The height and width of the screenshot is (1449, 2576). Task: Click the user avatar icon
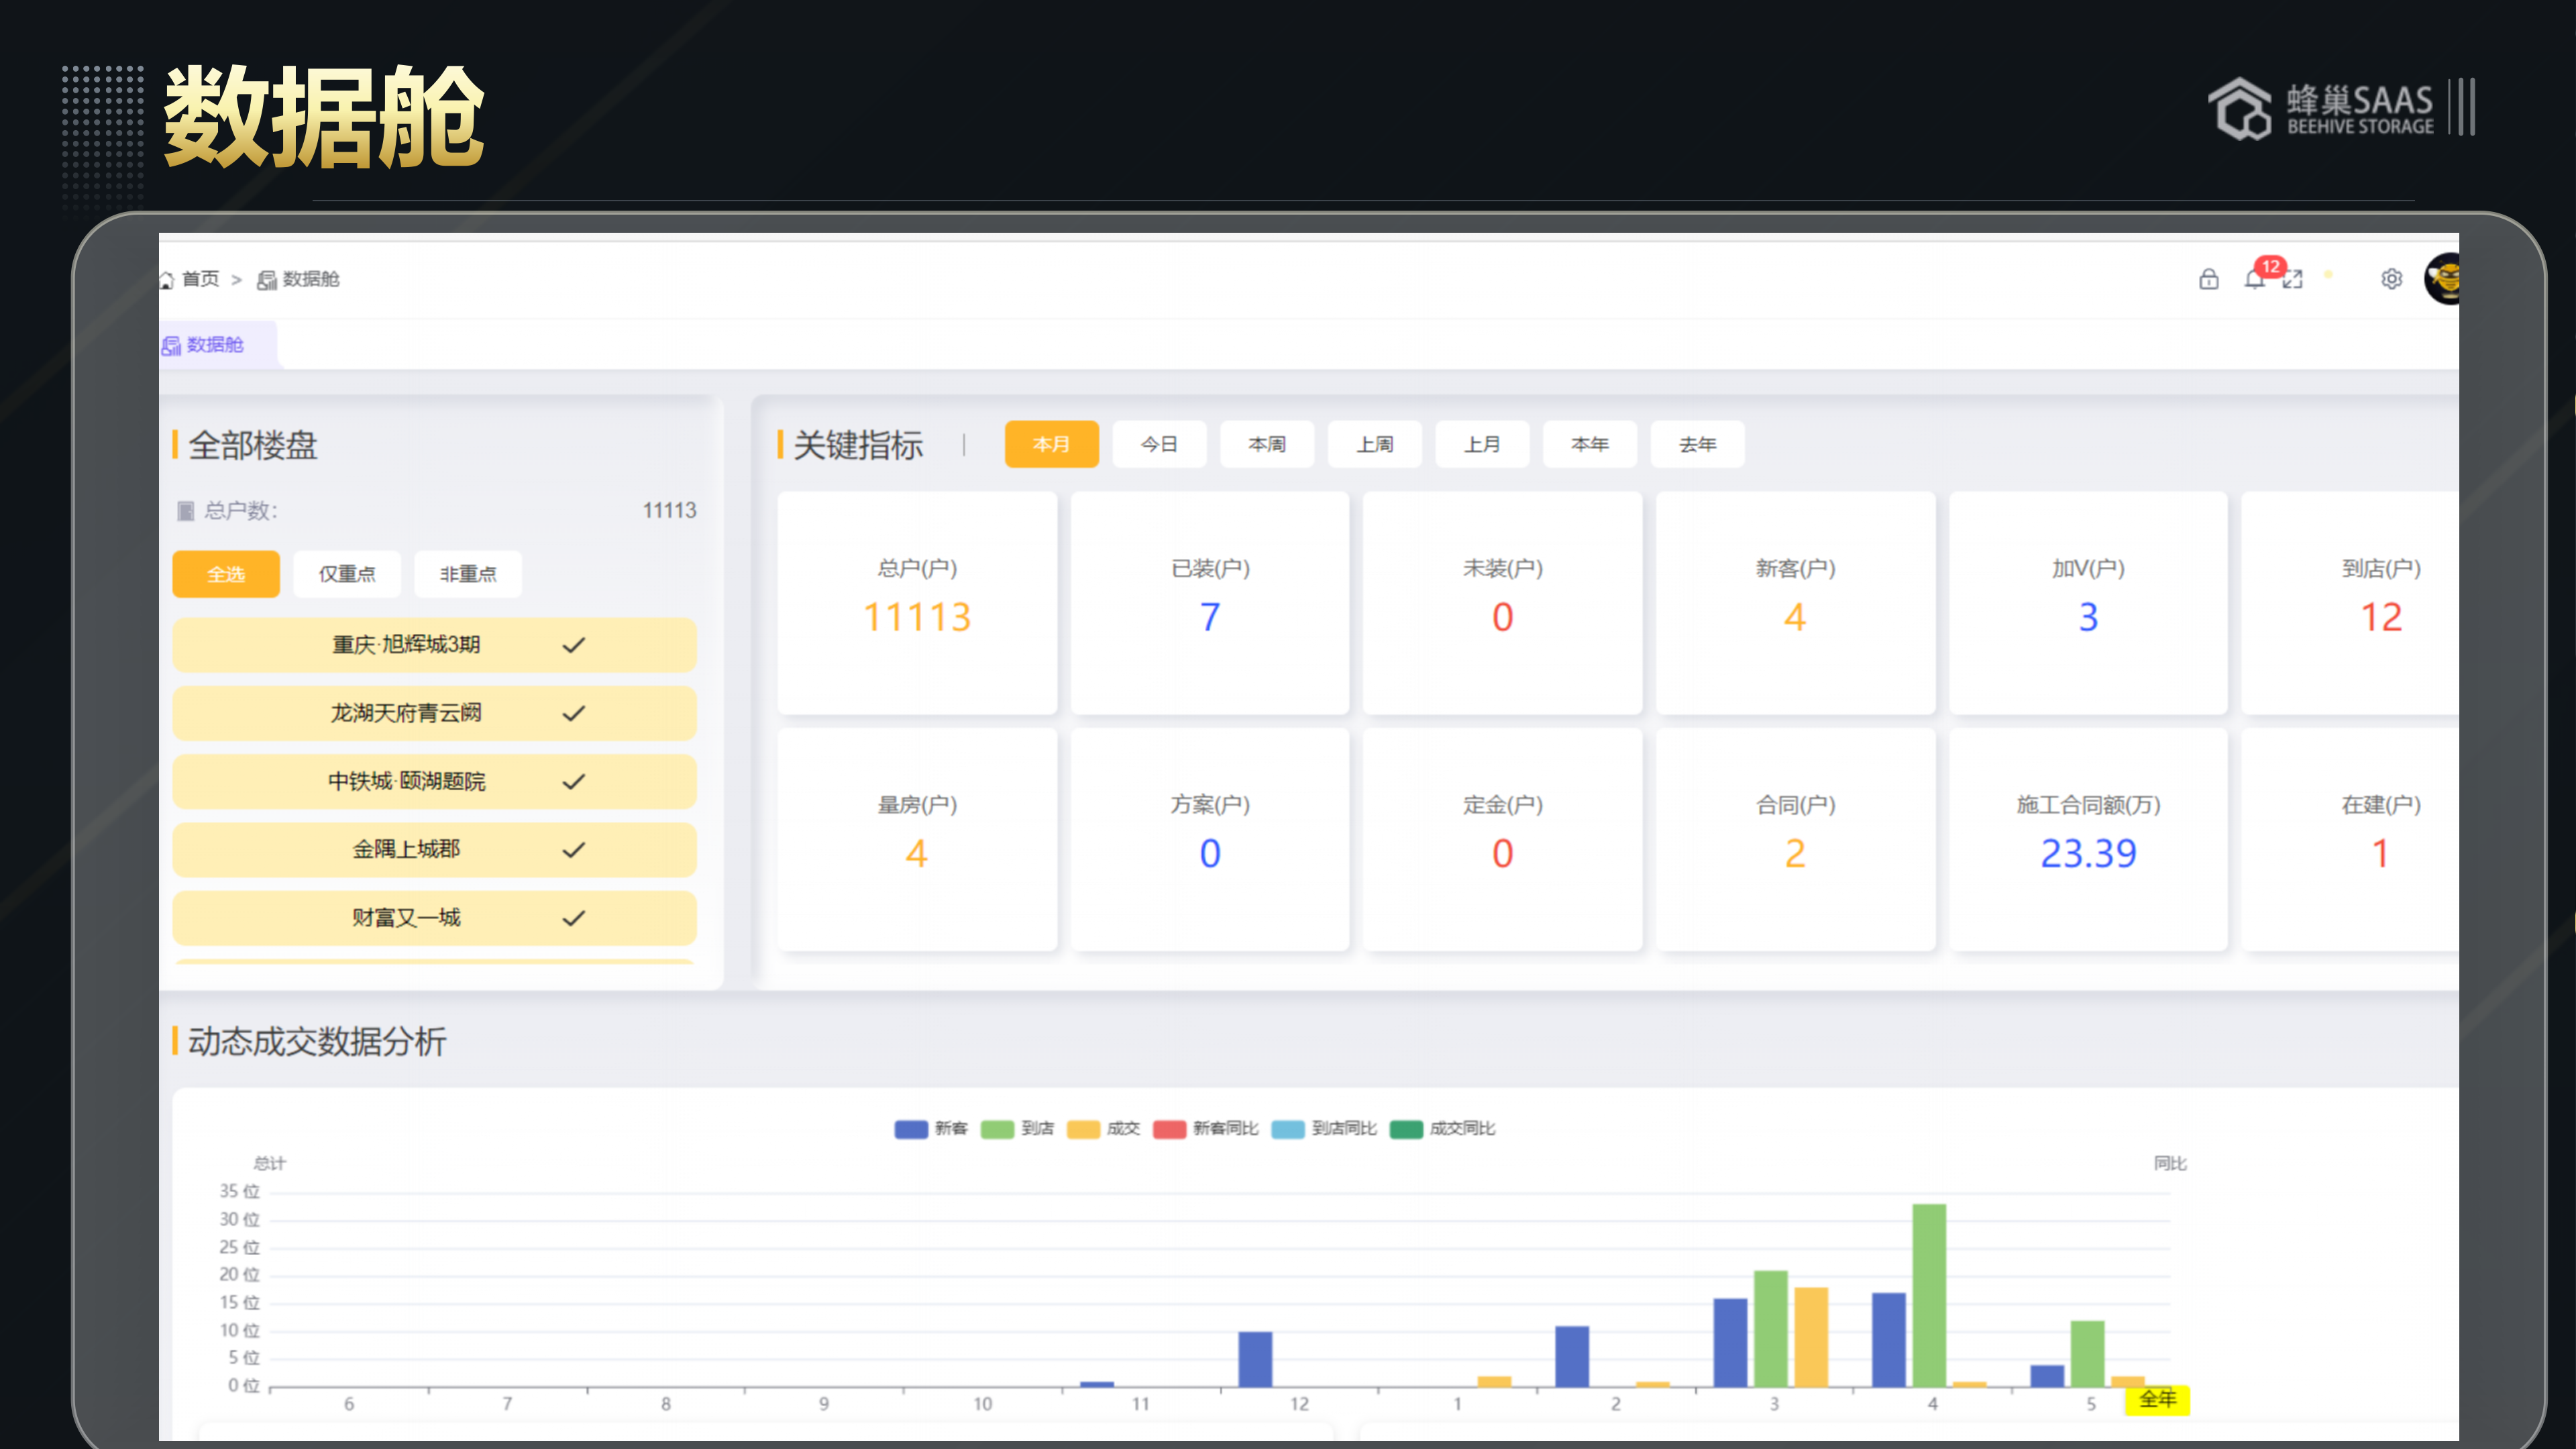tap(2443, 279)
